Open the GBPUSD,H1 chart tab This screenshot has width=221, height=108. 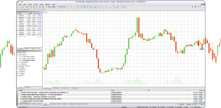click(x=57, y=88)
